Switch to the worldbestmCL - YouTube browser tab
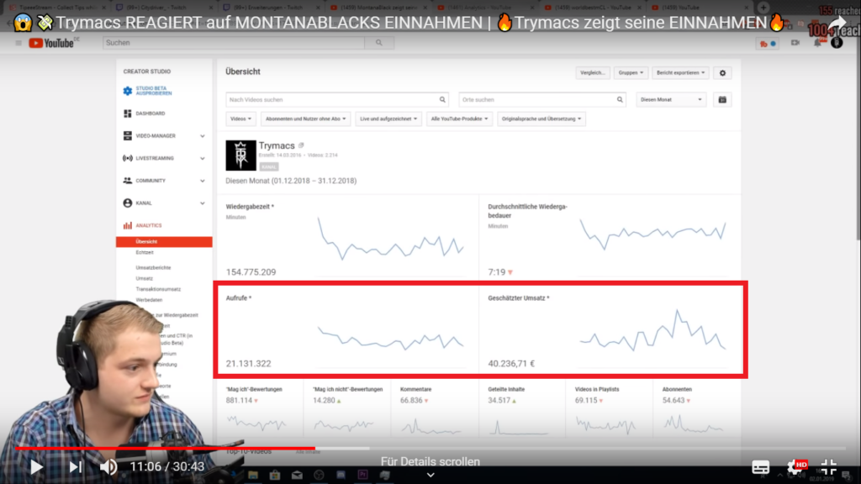The image size is (861, 484). coord(592,8)
